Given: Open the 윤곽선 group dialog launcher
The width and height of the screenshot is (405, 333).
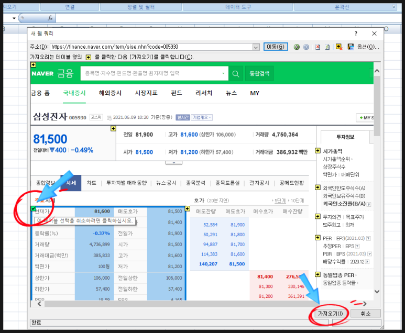Looking at the screenshot, I should (393, 6).
